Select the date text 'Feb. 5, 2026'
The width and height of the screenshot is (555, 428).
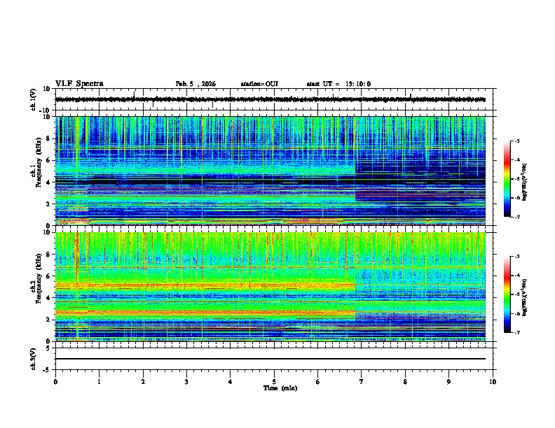196,84
